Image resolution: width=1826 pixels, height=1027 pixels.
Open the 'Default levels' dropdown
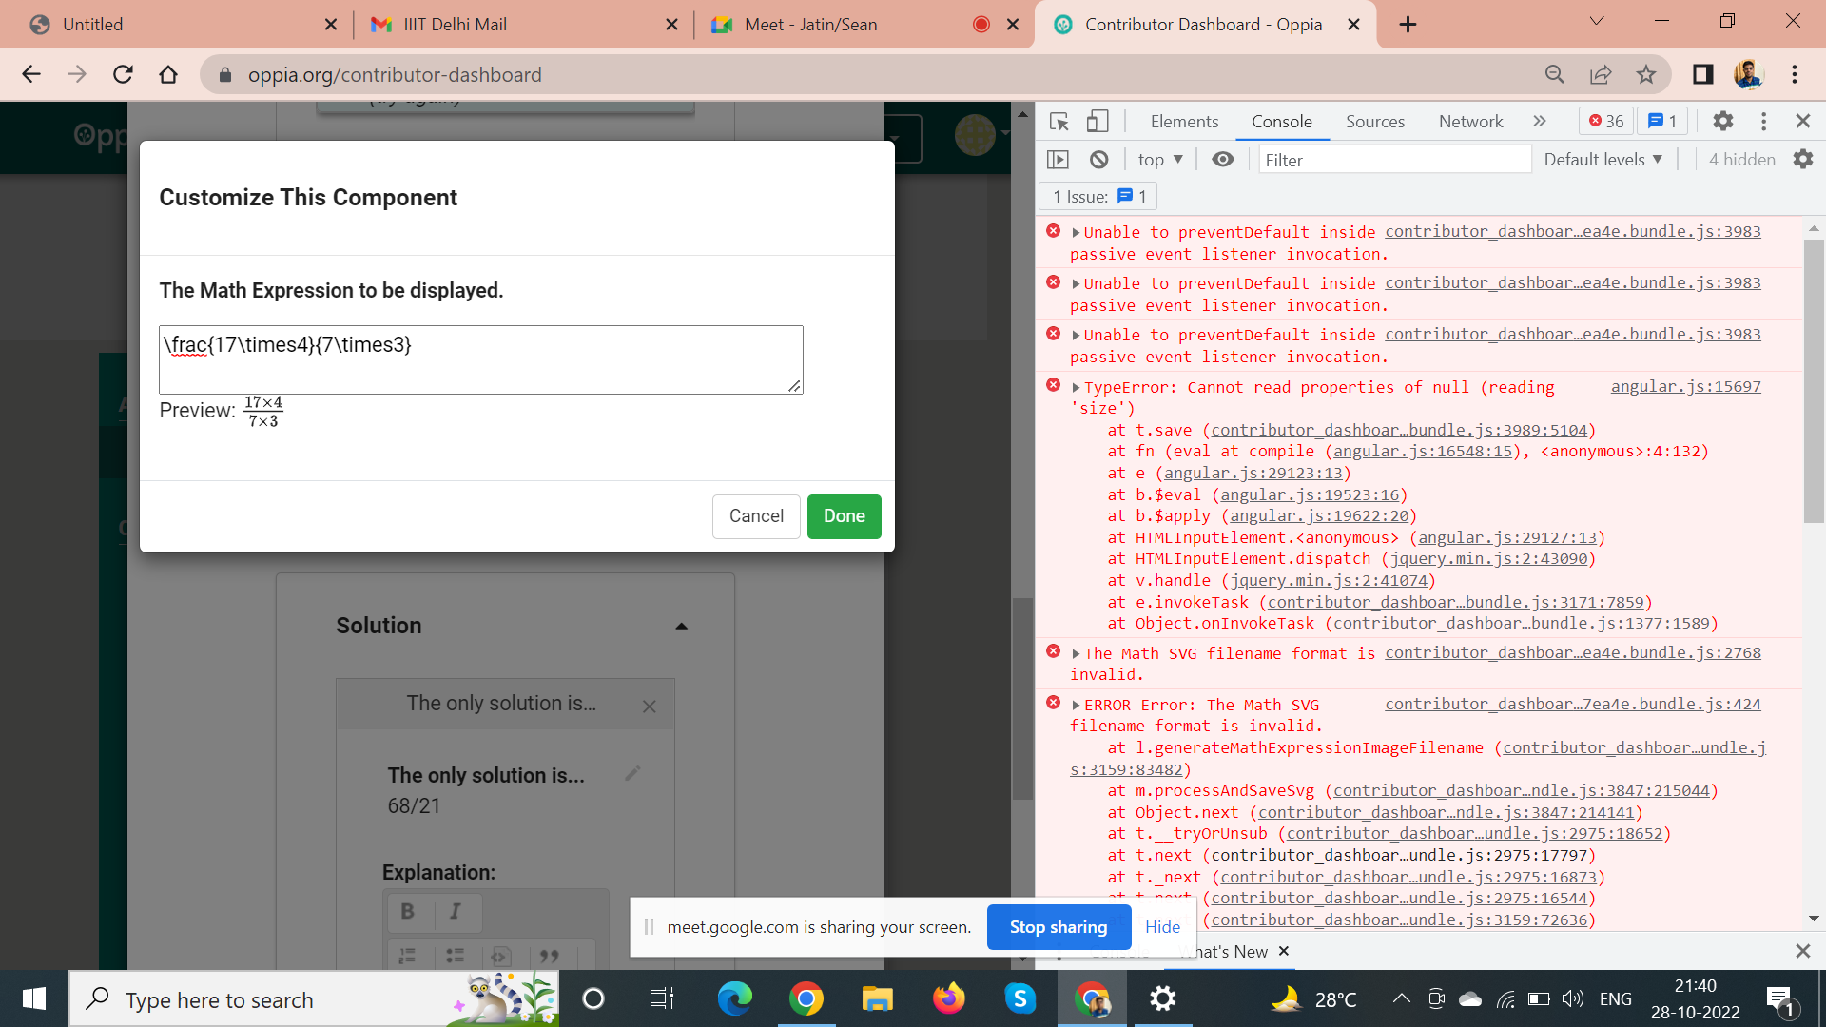click(1603, 159)
